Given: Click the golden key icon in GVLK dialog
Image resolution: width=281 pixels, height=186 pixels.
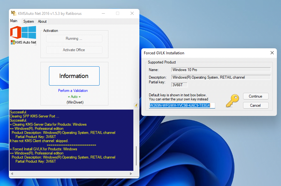Looking at the screenshot, I should point(232,101).
